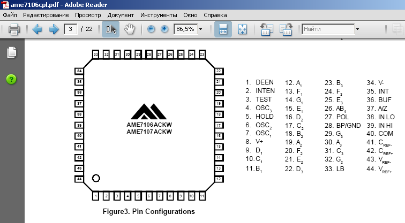Click the Adobe PDF icon in title bar

click(x=5, y=5)
